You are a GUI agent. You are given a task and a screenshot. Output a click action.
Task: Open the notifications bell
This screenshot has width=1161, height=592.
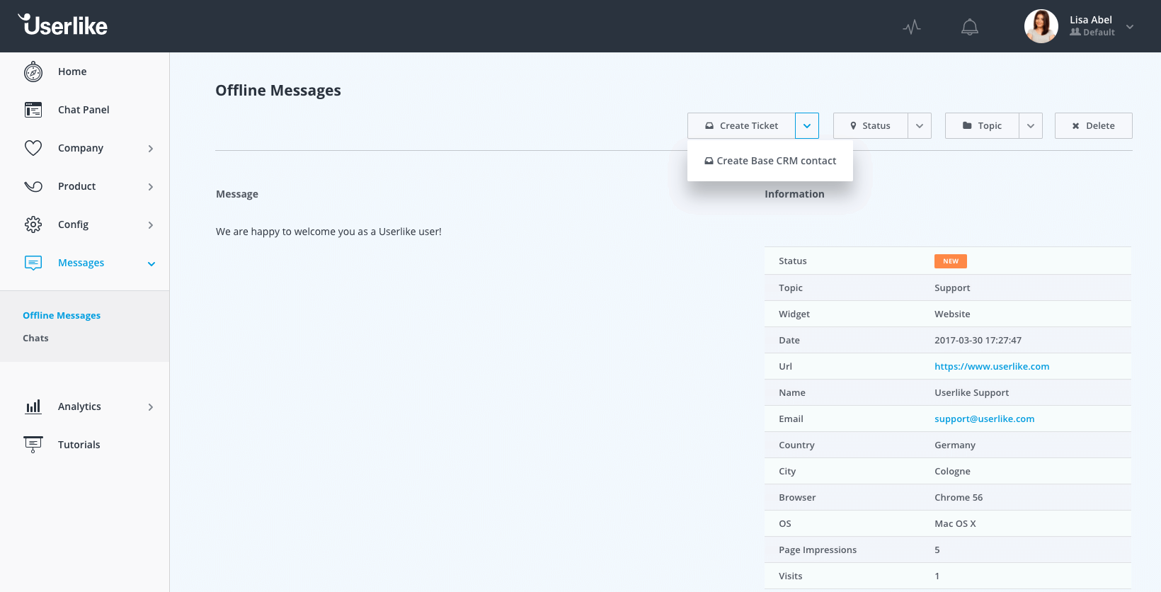coord(970,27)
